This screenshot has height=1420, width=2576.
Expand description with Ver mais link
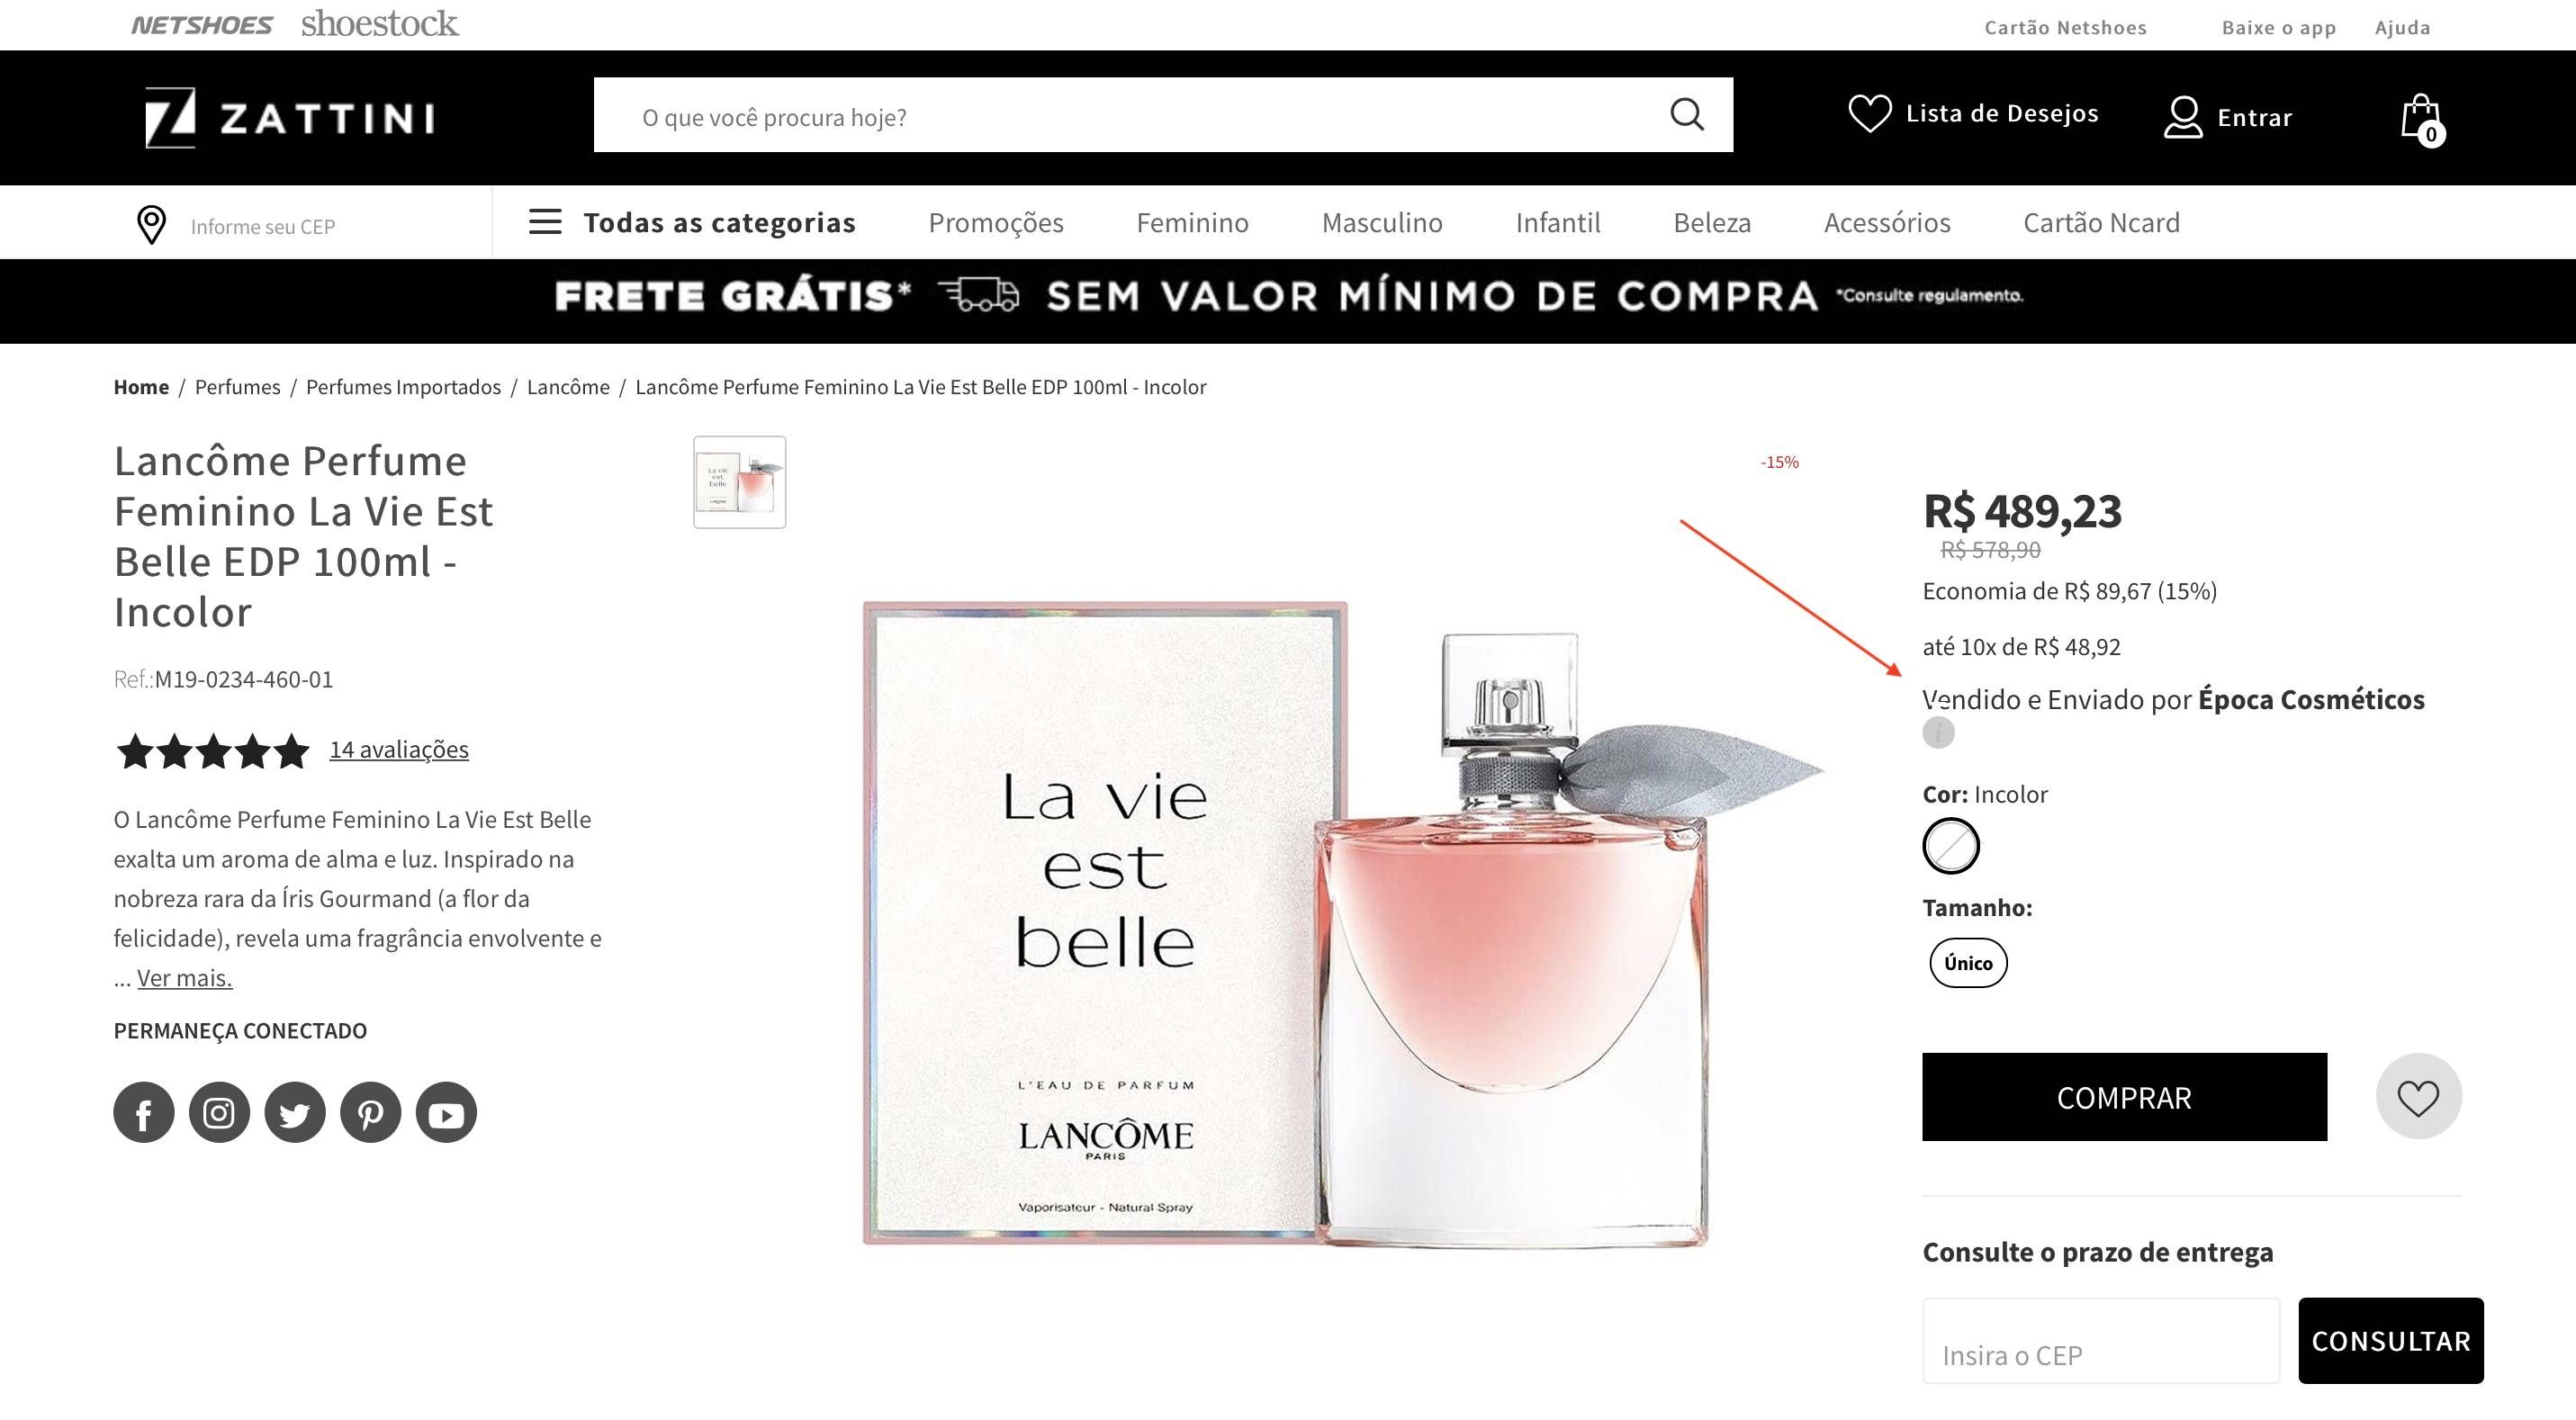[184, 977]
